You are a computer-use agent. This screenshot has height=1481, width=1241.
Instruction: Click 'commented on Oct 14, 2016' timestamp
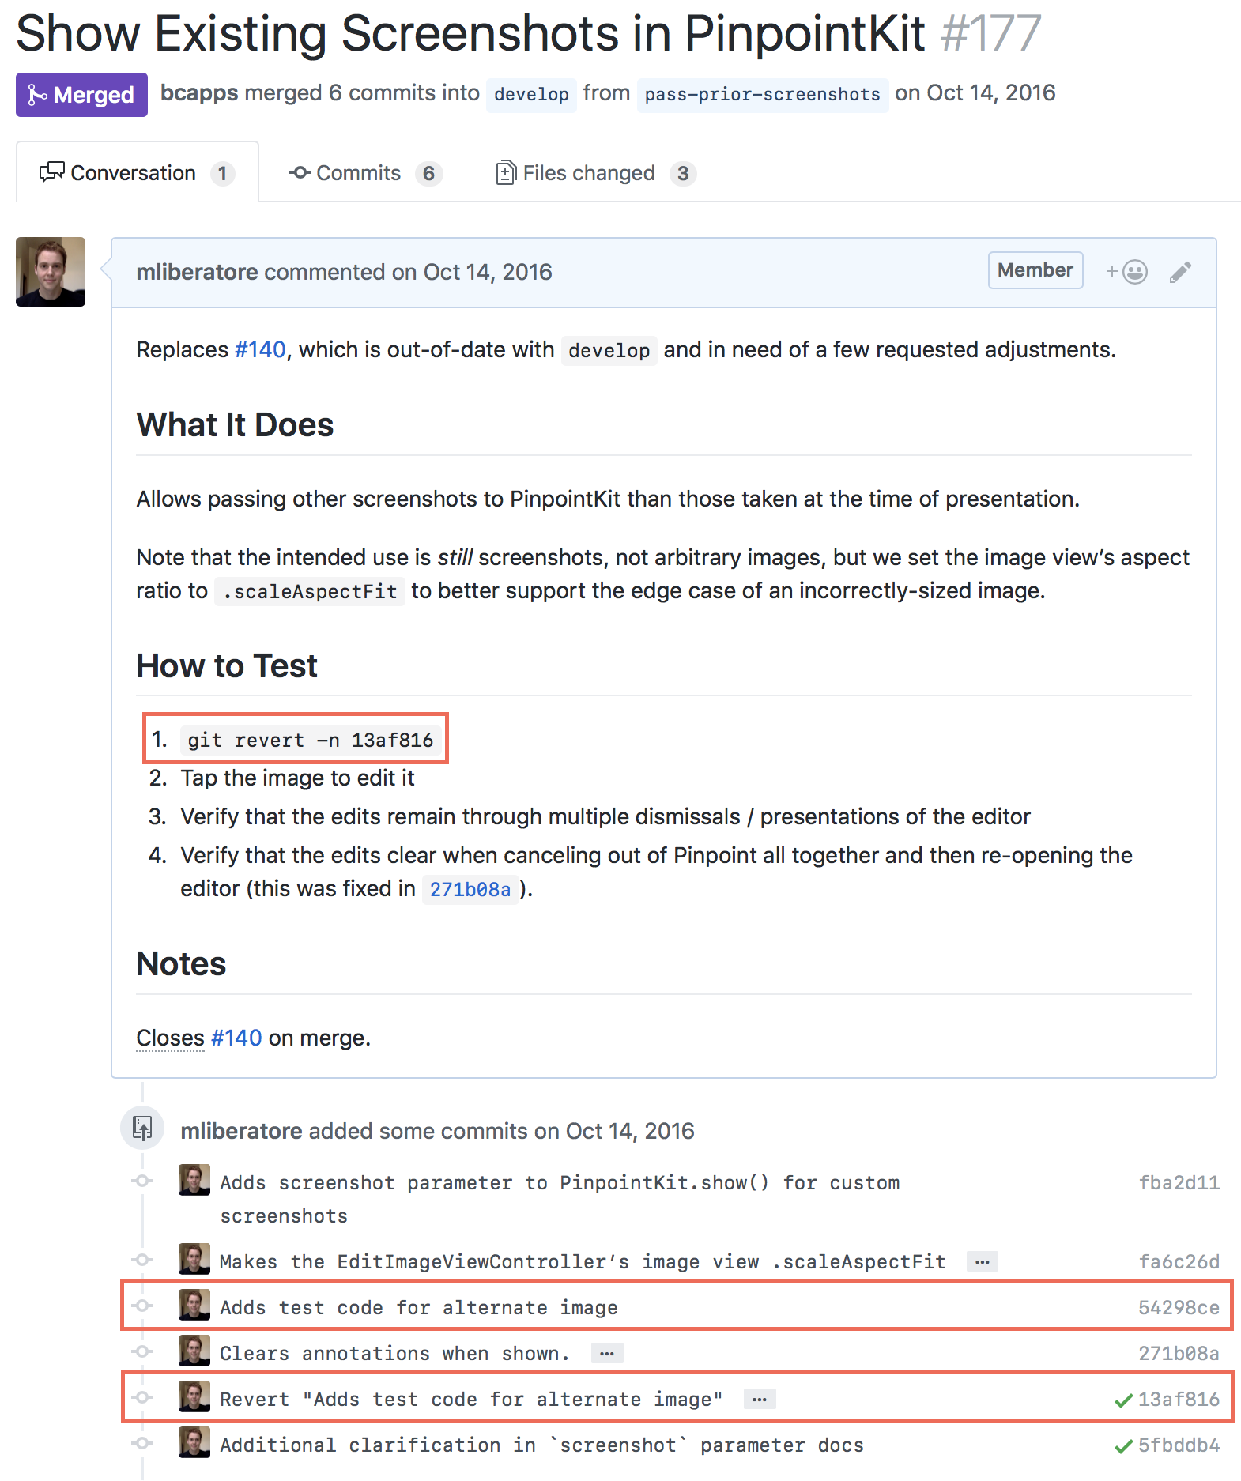[408, 272]
